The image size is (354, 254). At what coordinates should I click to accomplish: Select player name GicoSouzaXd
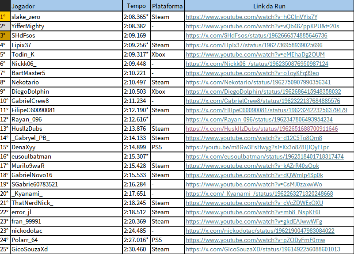click(x=30, y=249)
